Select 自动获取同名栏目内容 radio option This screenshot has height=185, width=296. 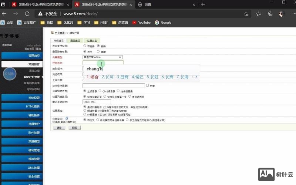click(97, 120)
